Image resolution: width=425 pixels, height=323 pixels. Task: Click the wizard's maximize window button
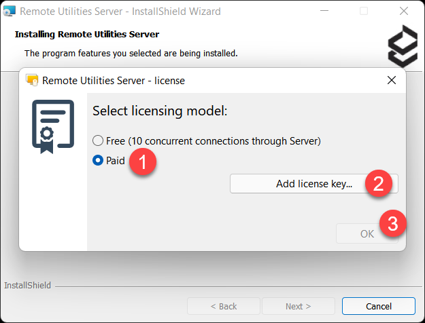(x=364, y=12)
